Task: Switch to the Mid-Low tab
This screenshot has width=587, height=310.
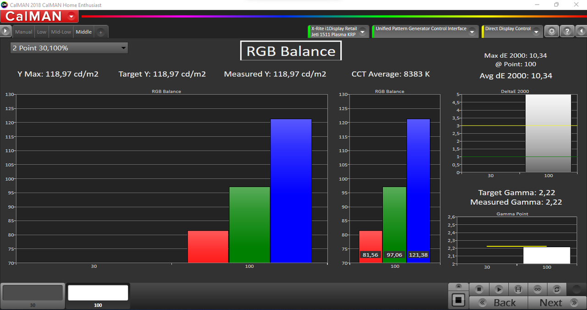Action: [x=61, y=32]
